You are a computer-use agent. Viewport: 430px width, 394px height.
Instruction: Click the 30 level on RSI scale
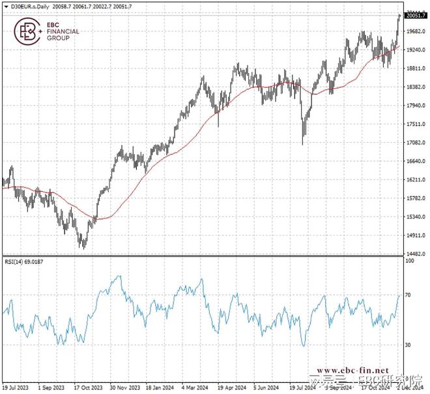[408, 344]
